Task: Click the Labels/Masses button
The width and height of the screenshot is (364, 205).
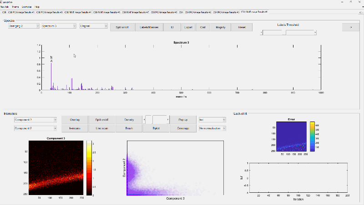Action: 149,27
